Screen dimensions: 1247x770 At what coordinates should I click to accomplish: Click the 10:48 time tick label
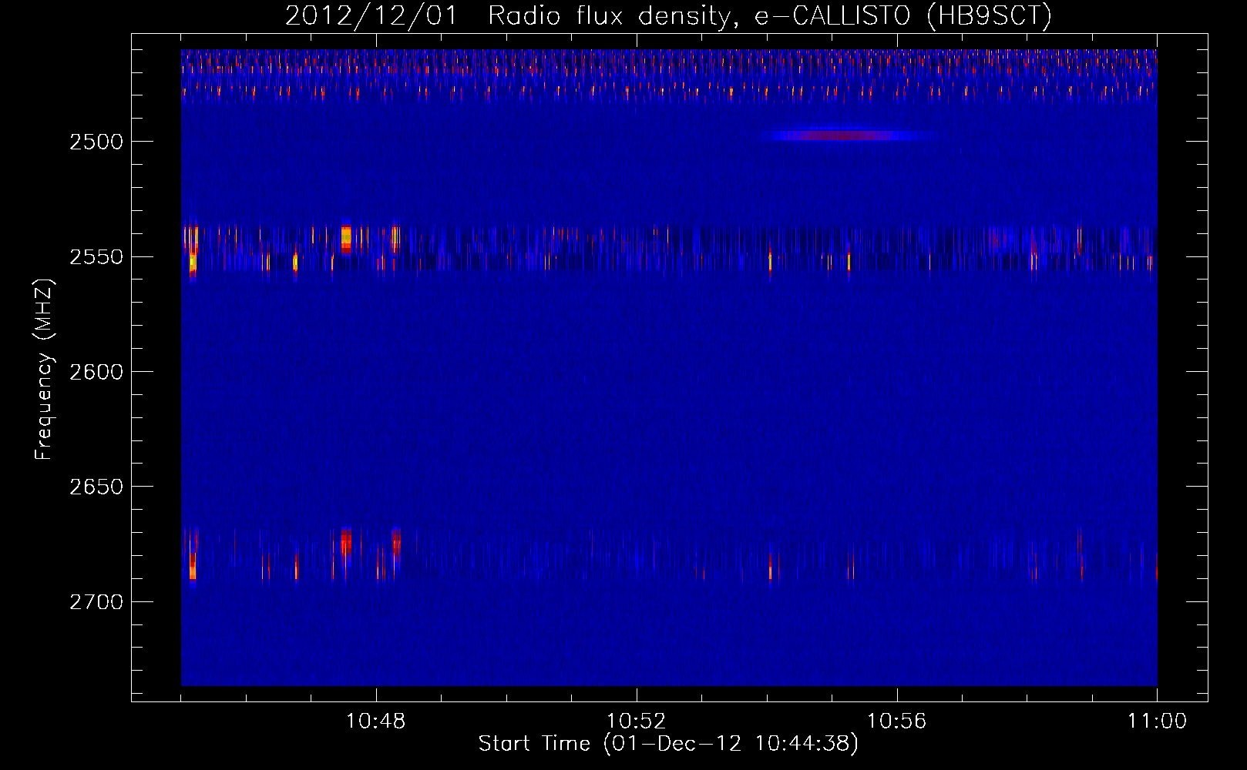click(376, 721)
